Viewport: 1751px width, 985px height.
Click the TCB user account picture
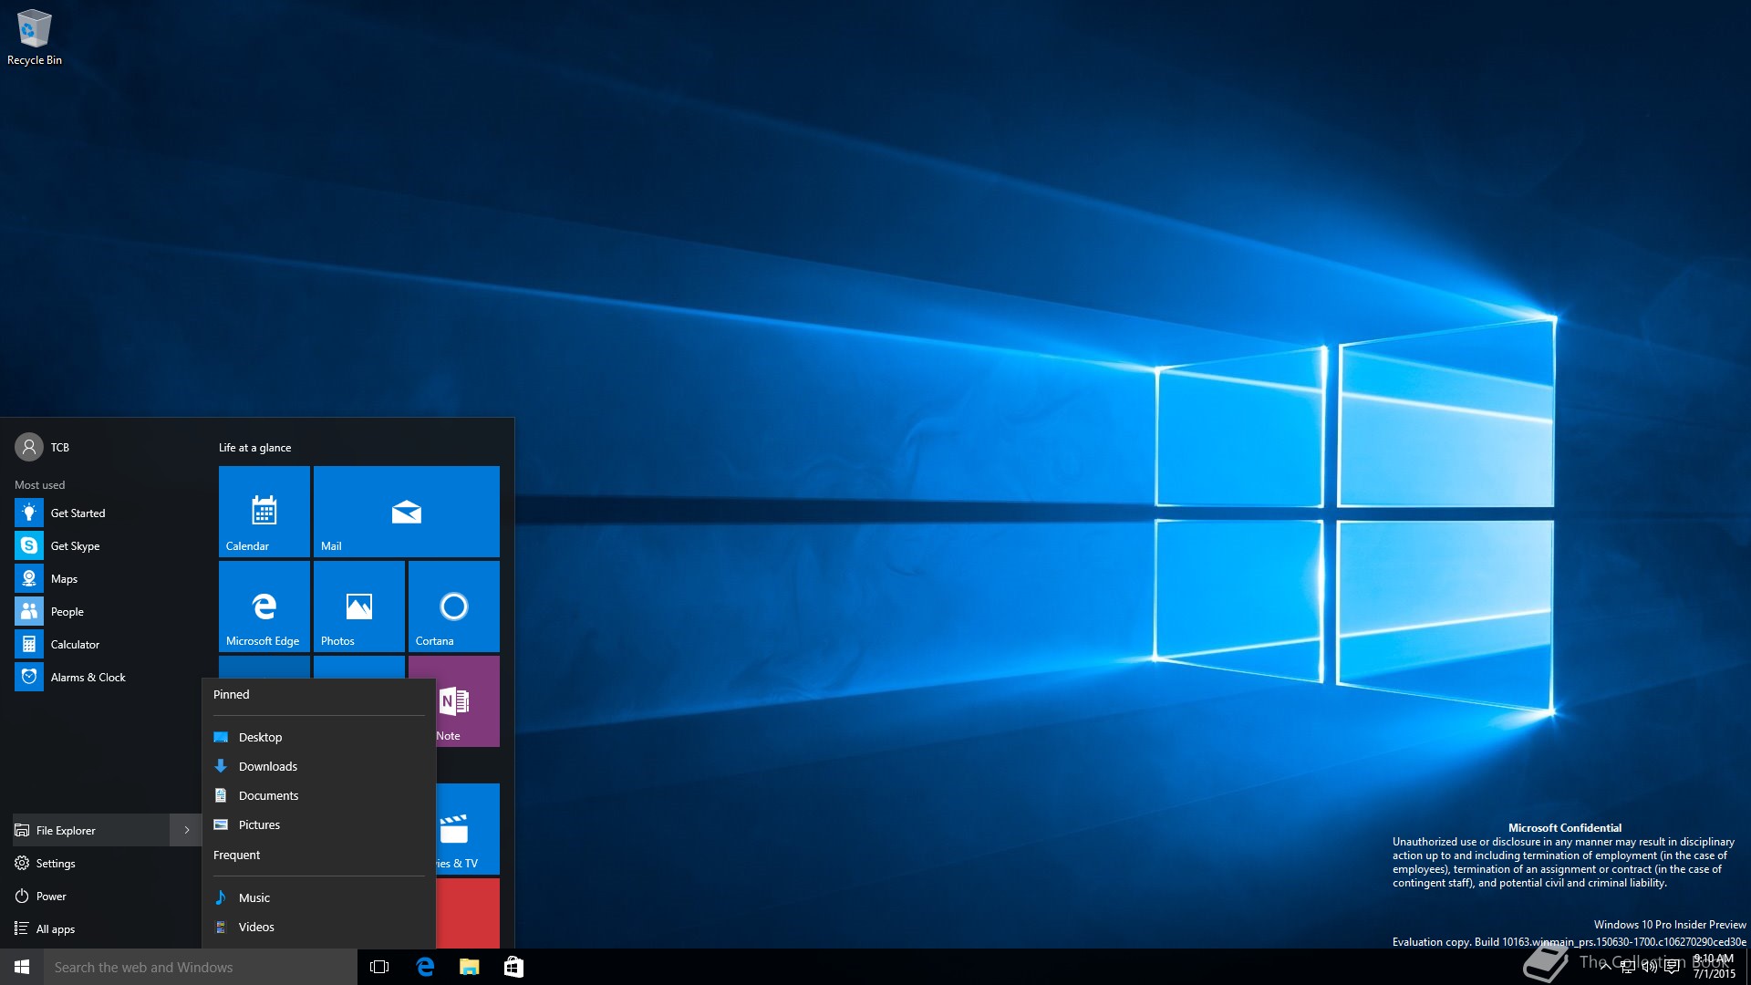tap(29, 447)
